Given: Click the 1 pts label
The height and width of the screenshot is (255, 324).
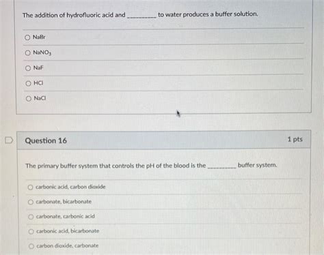Looking at the screenshot, I should 295,139.
